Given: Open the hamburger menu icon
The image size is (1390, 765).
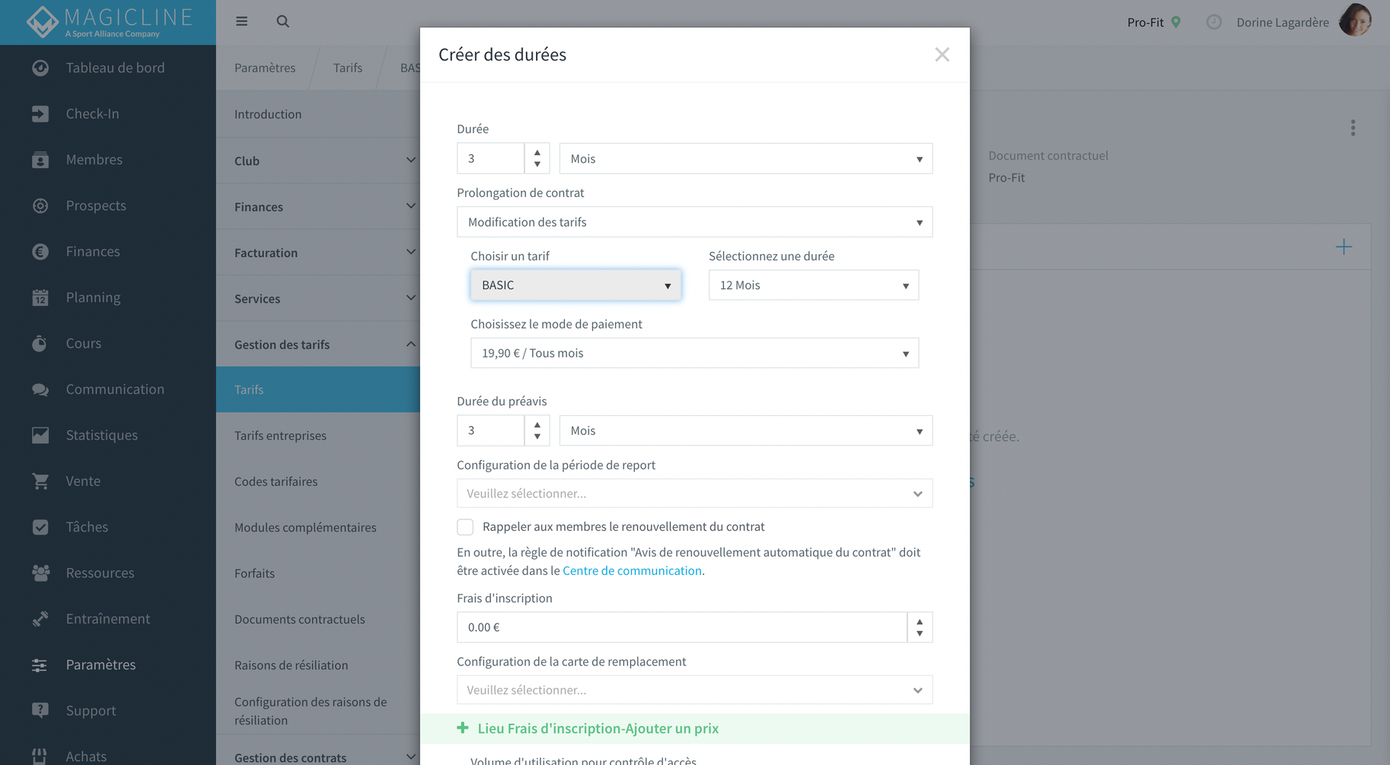Looking at the screenshot, I should tap(241, 21).
